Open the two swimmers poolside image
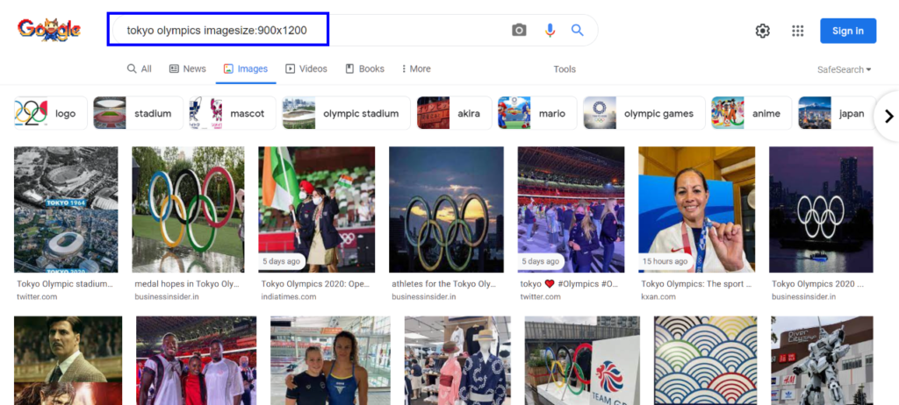The image size is (899, 405). point(330,360)
